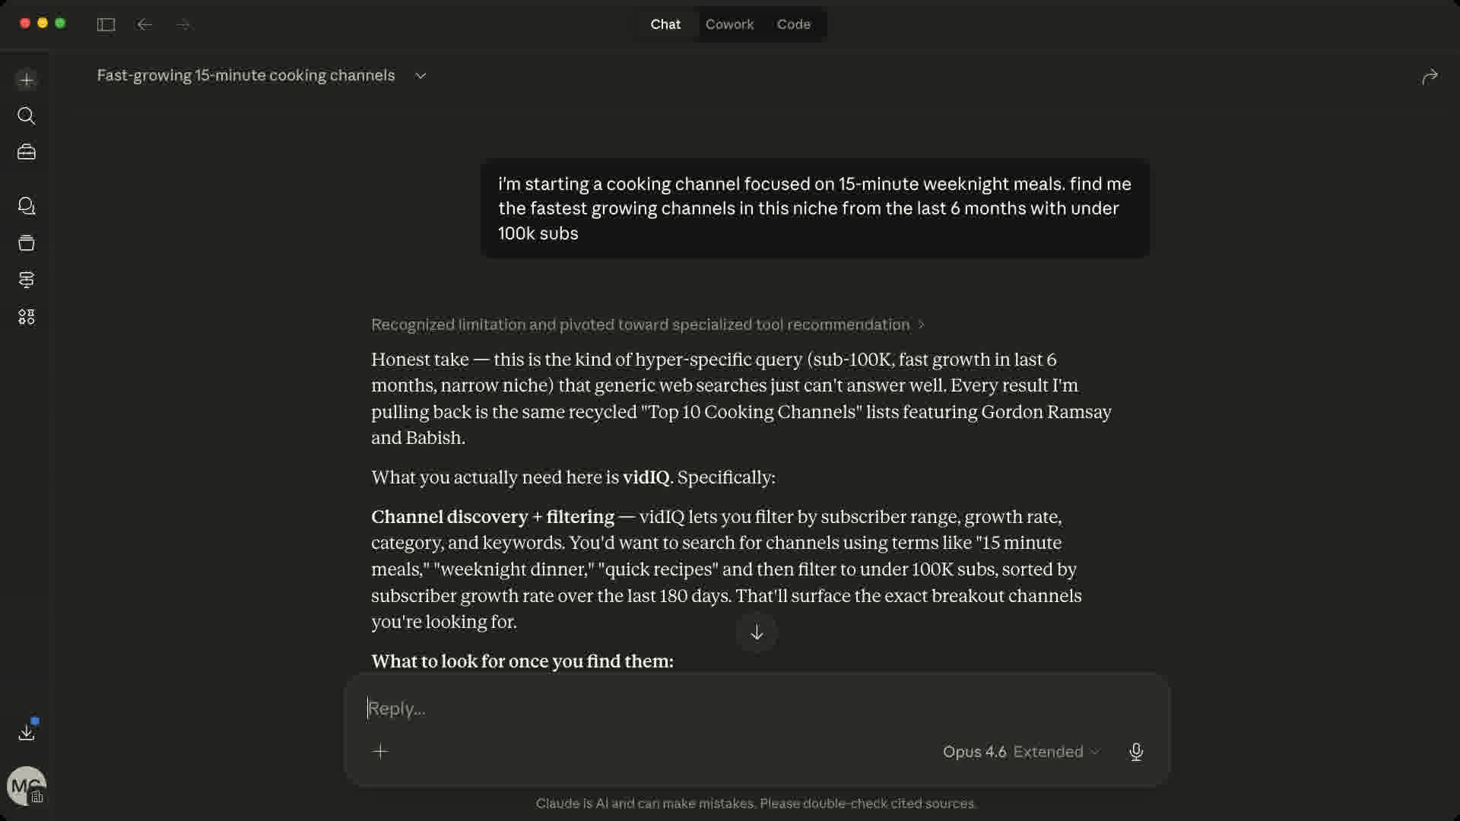Open the chats bubble icon
Viewport: 1460px width, 821px height.
(27, 206)
